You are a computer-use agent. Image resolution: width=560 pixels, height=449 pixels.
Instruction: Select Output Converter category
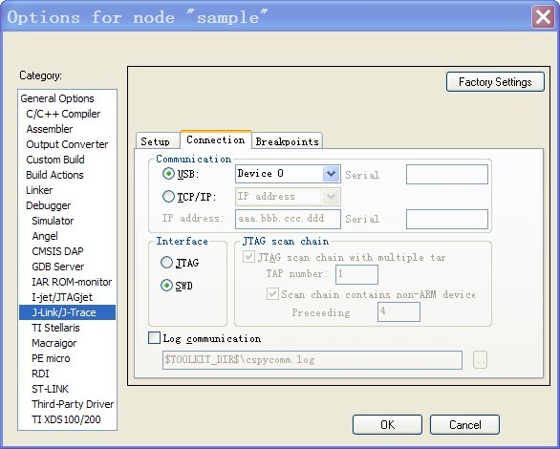(x=67, y=144)
